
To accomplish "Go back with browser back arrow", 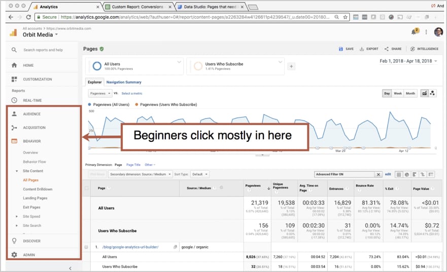I will click(11, 17).
